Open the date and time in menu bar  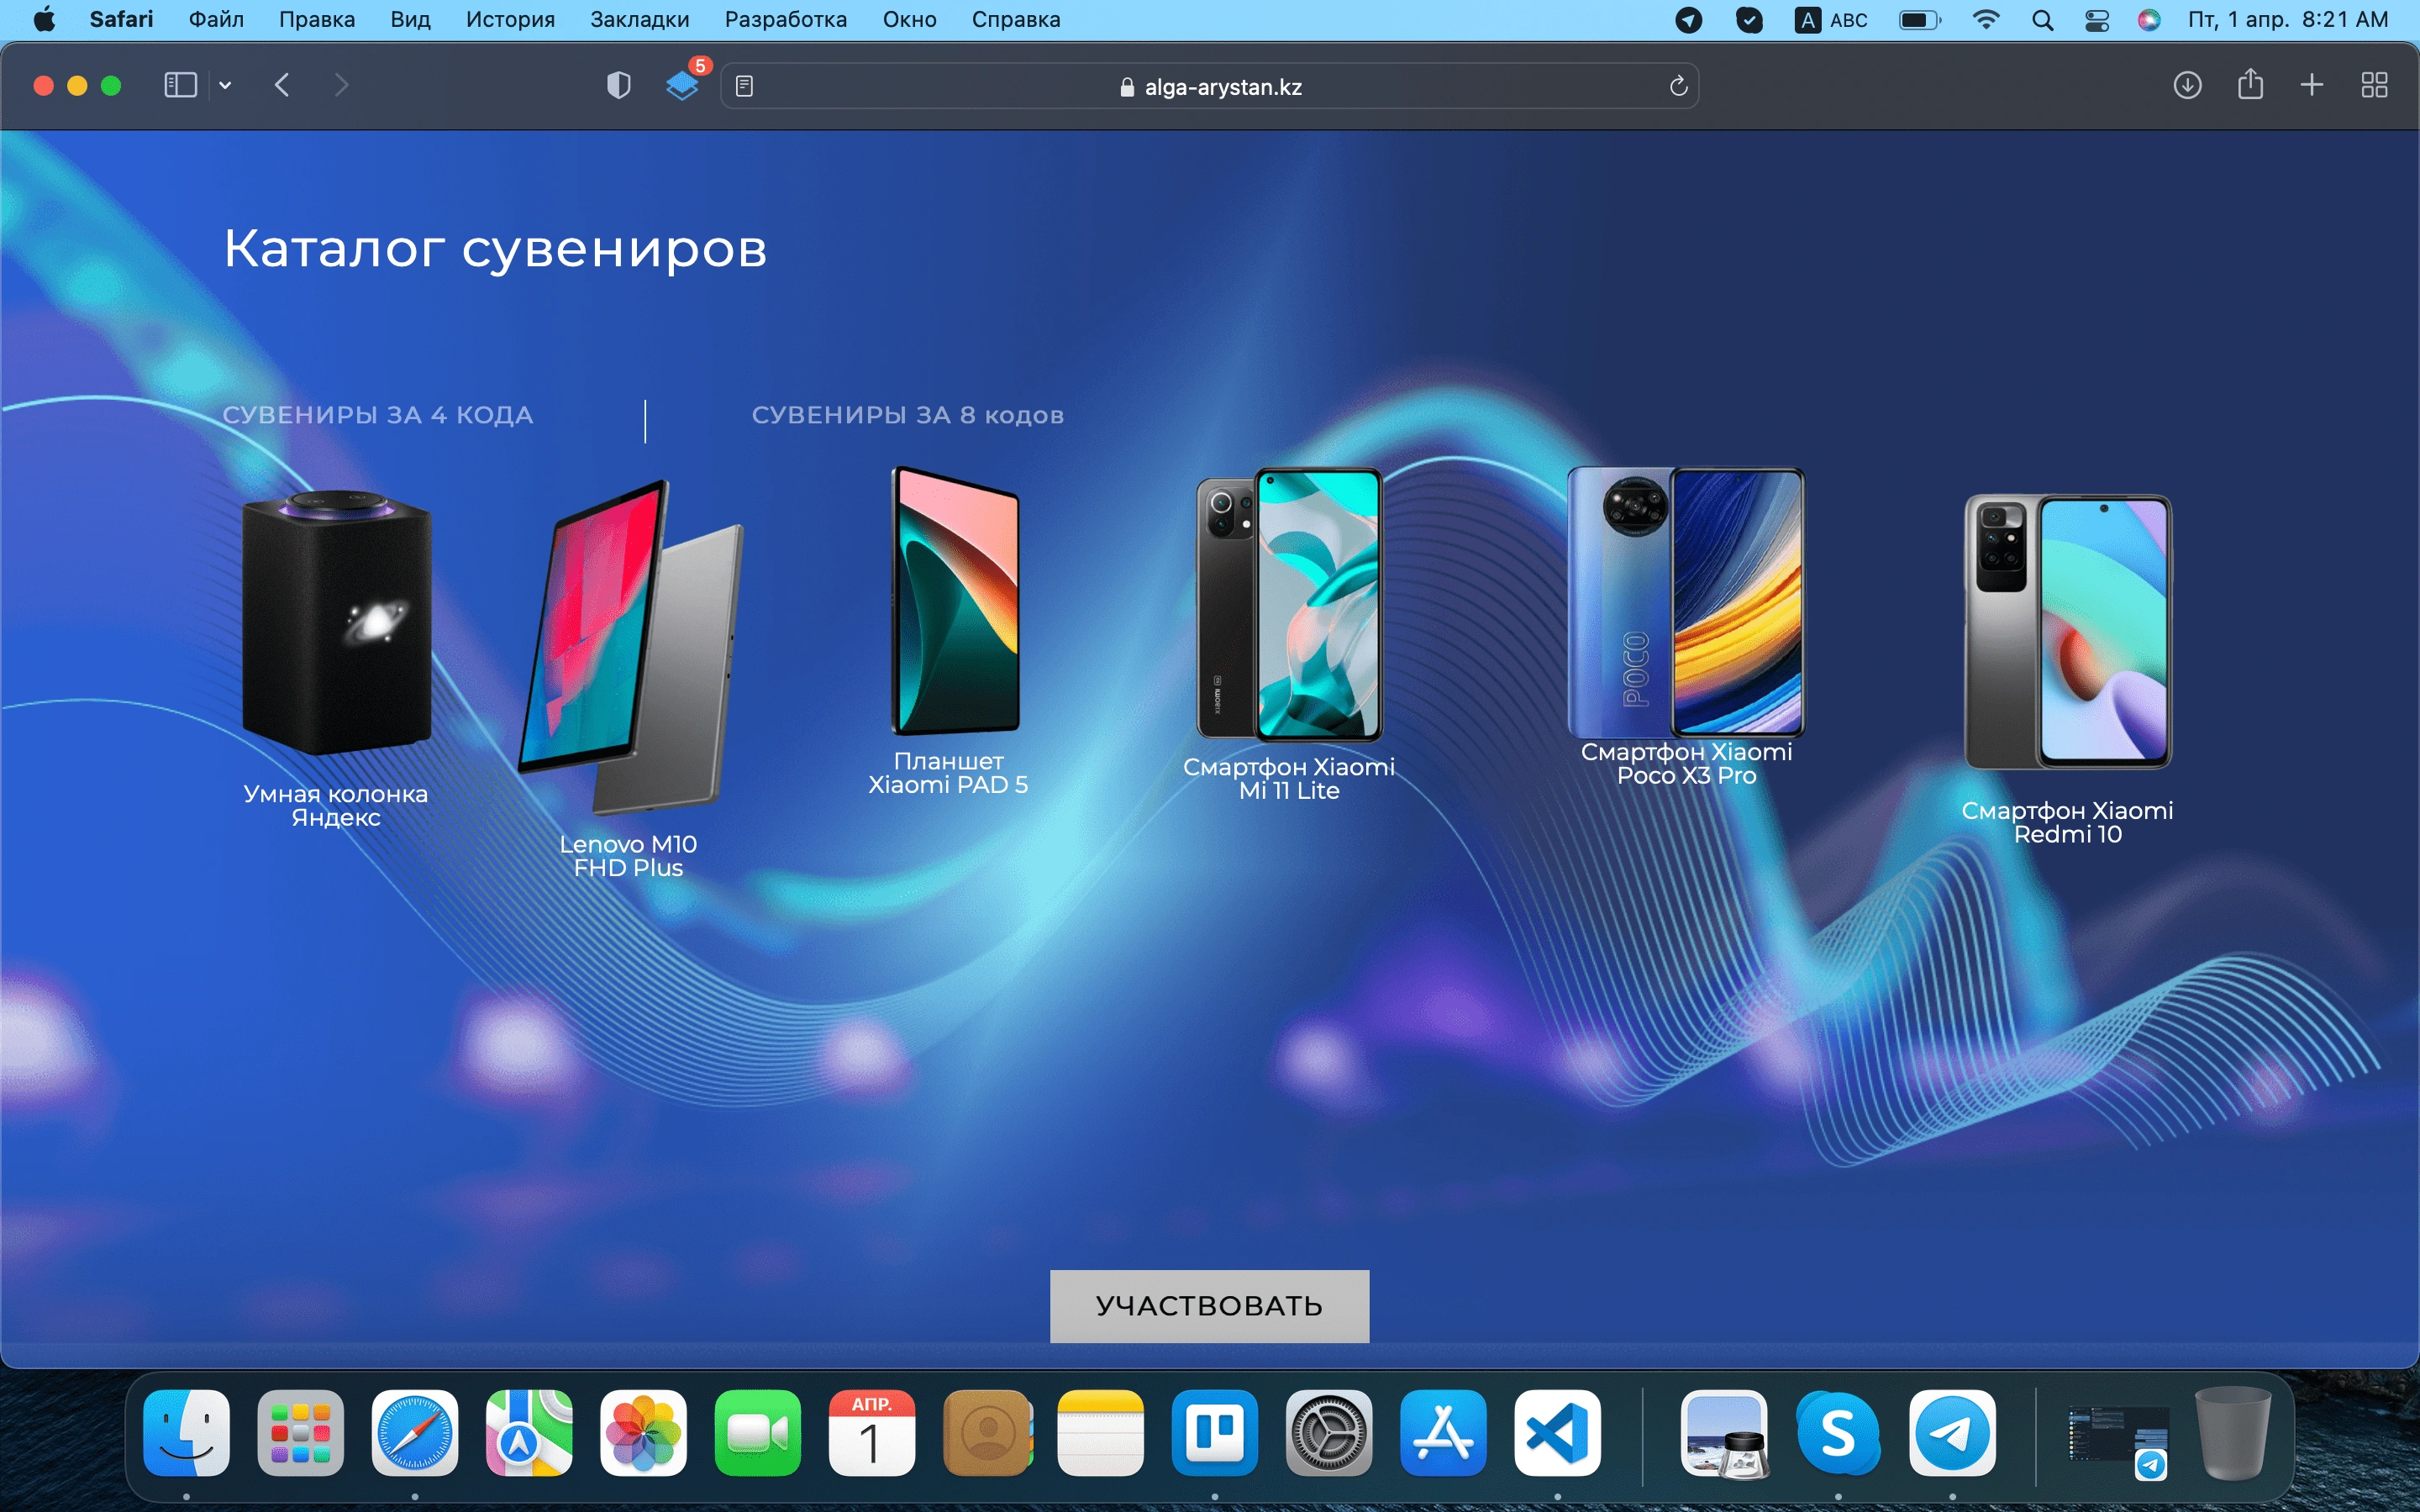click(x=2288, y=20)
